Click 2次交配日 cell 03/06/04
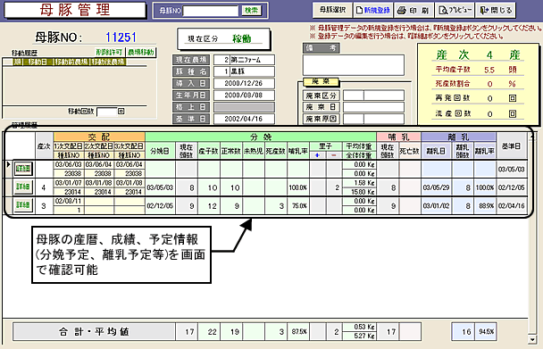 pos(99,164)
